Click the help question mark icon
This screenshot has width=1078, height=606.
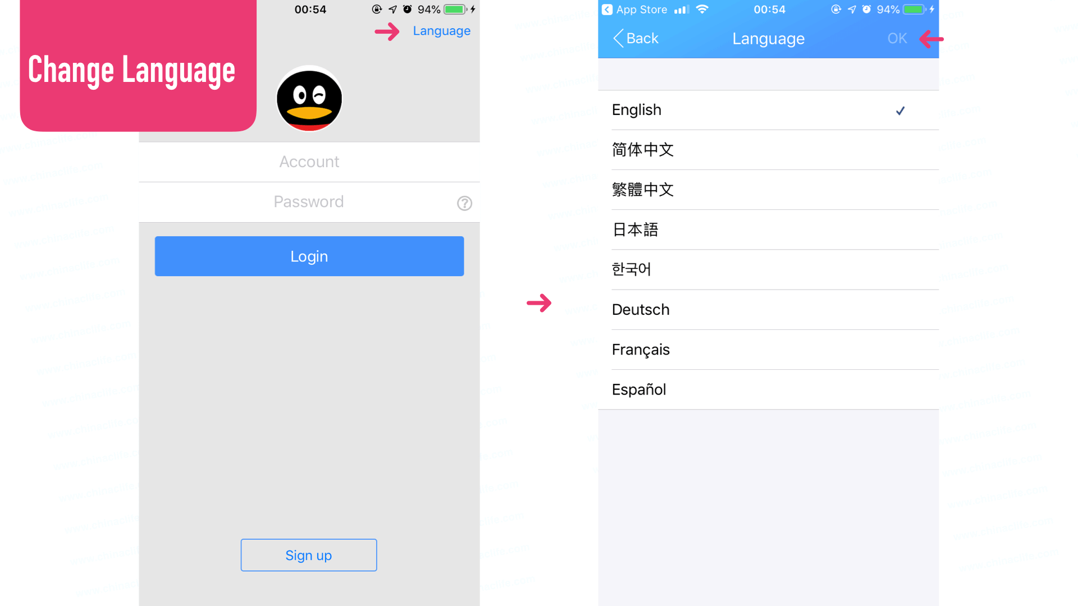pos(465,203)
